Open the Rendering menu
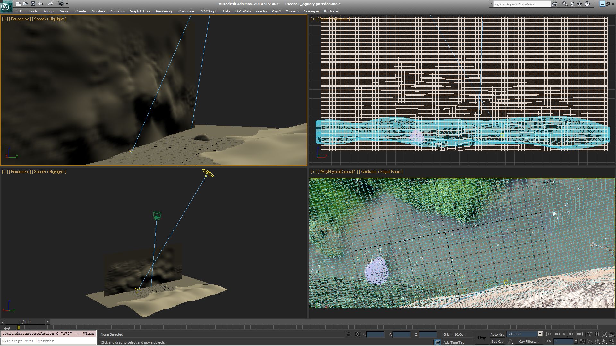The image size is (616, 346). (164, 11)
